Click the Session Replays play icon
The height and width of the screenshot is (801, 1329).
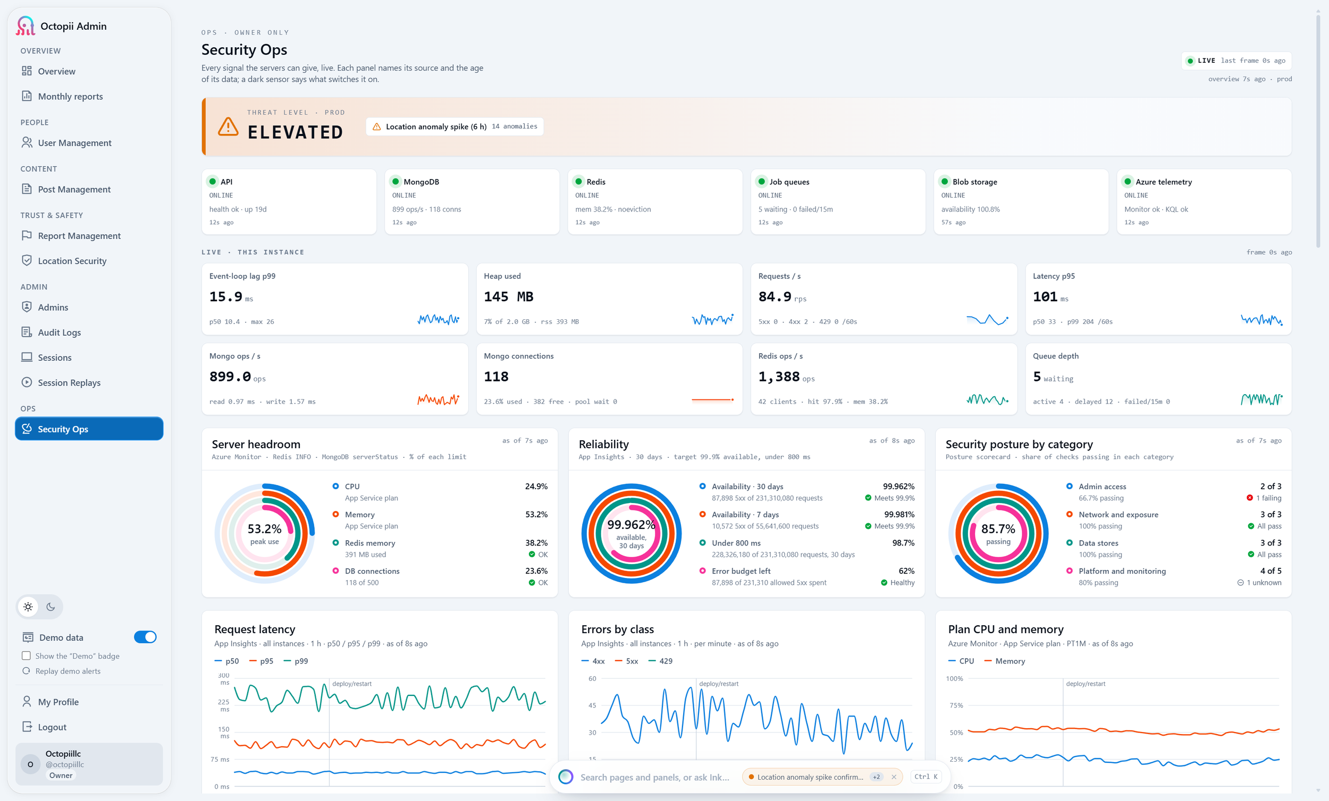pos(27,382)
